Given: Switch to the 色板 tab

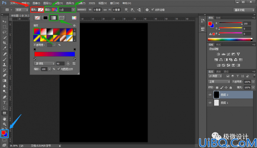Looking at the screenshot, I should coord(218,18).
